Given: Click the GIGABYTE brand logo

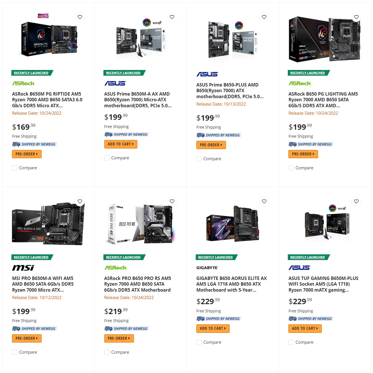Looking at the screenshot, I should (x=207, y=267).
